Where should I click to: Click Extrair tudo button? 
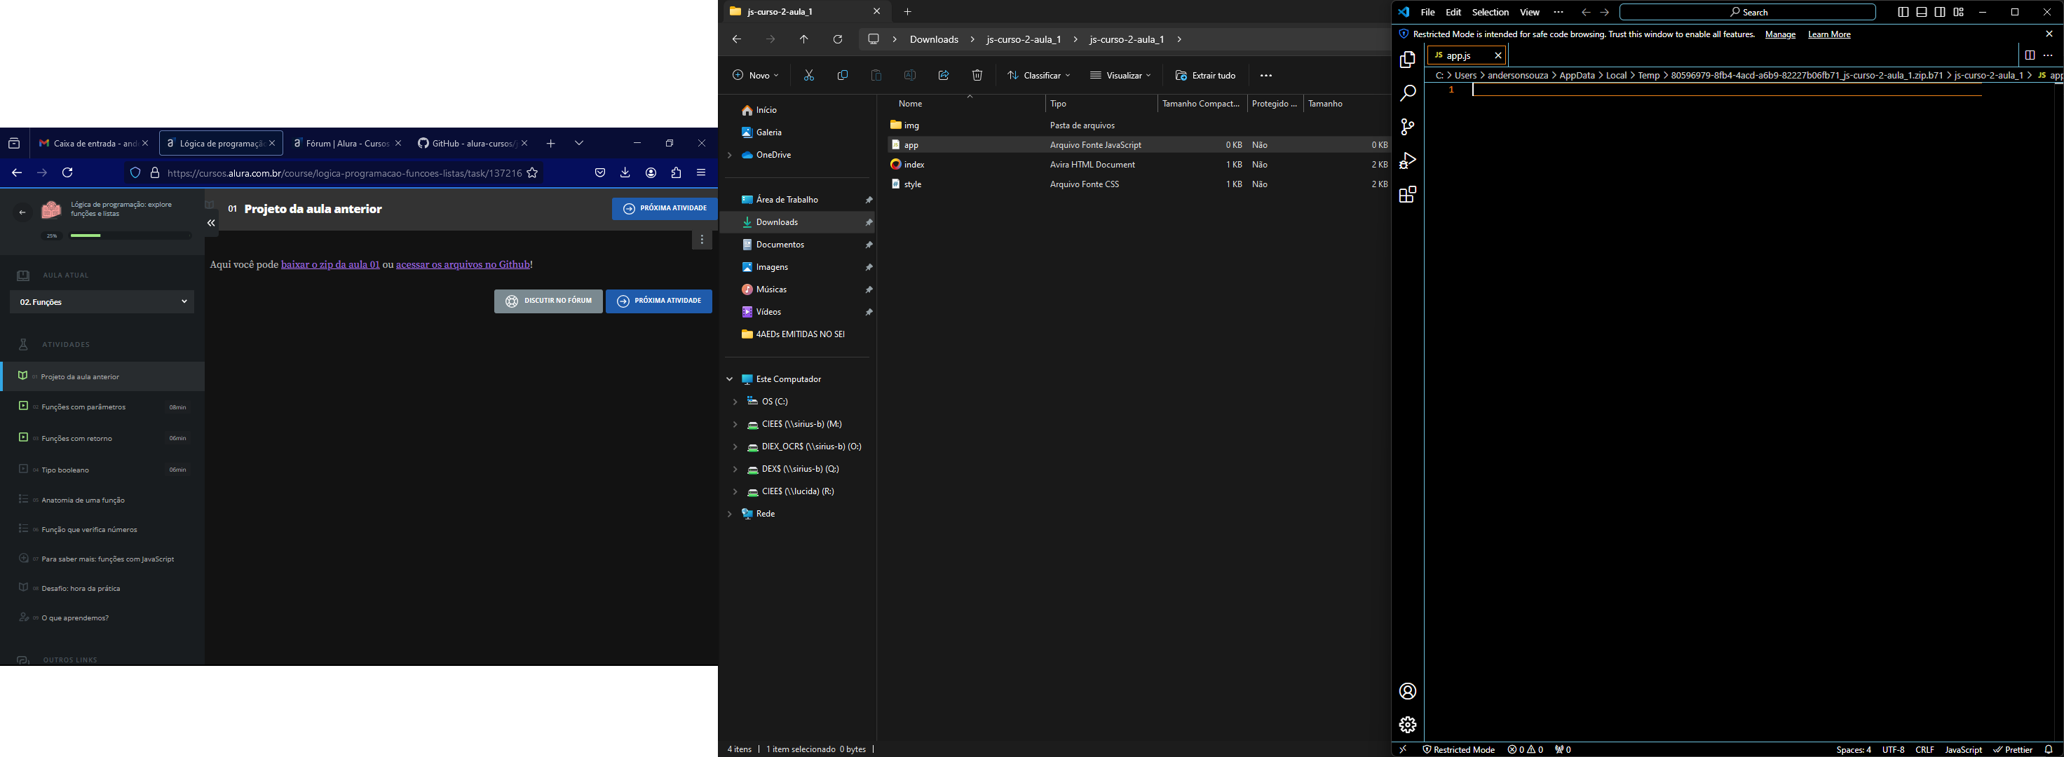point(1204,75)
